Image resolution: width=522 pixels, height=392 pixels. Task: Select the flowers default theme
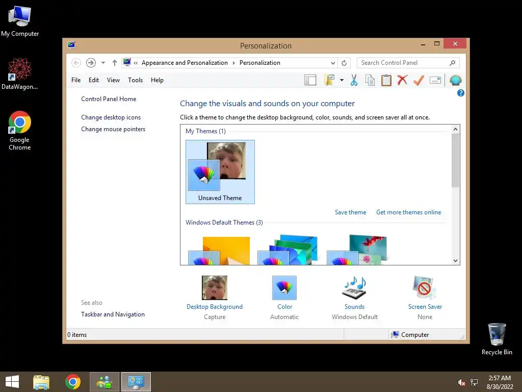(357, 250)
